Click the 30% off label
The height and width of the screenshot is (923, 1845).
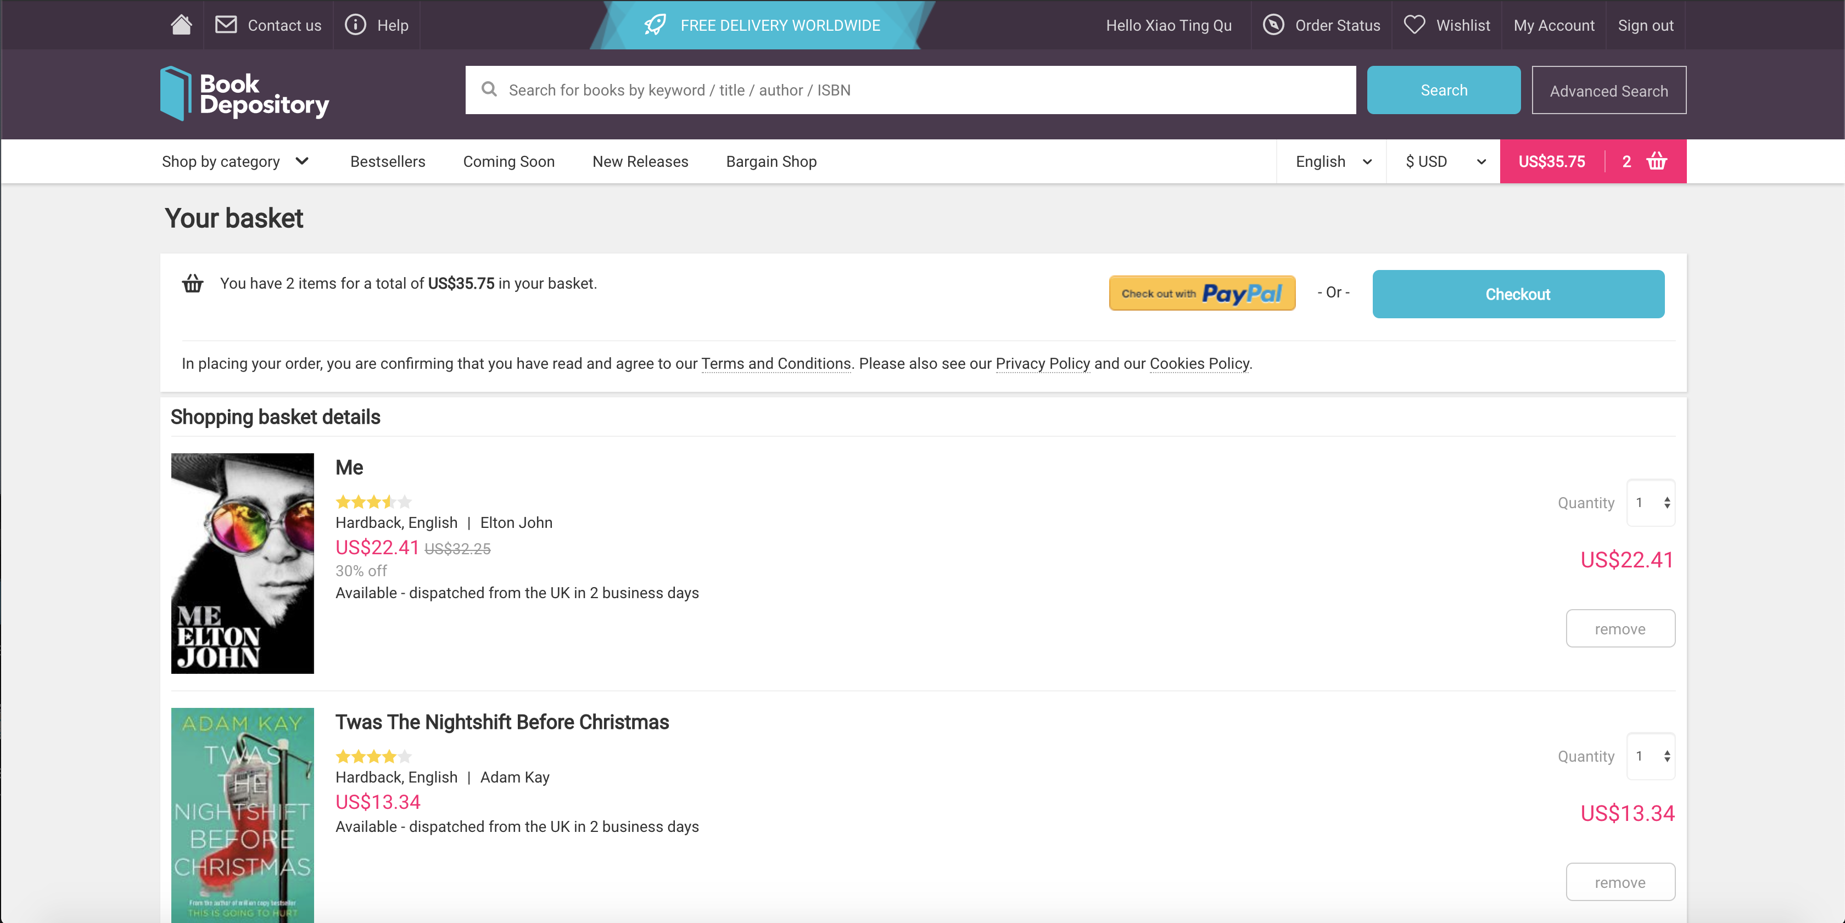click(x=361, y=571)
